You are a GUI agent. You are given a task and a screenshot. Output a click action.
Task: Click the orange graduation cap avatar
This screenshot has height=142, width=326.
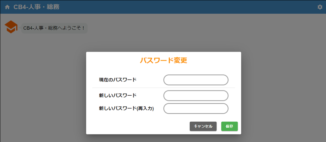tap(11, 27)
